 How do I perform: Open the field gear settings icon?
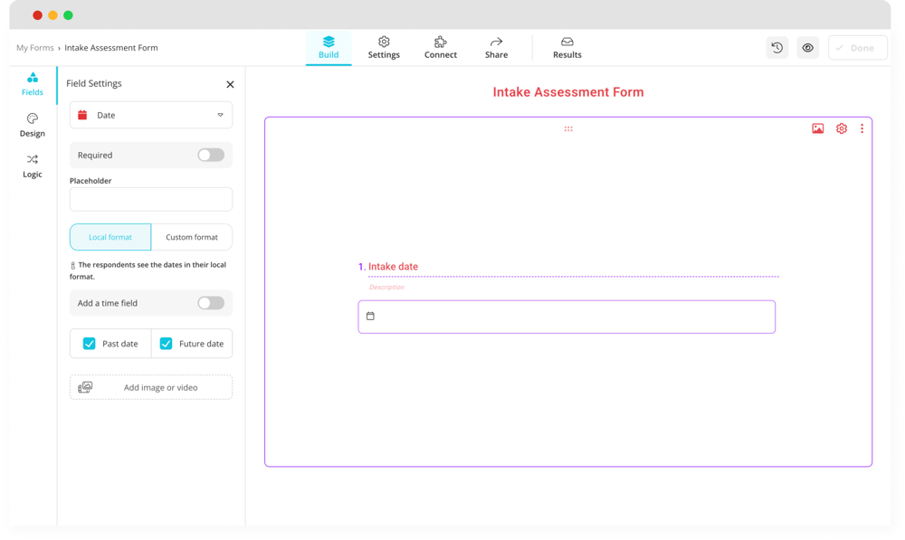(842, 128)
